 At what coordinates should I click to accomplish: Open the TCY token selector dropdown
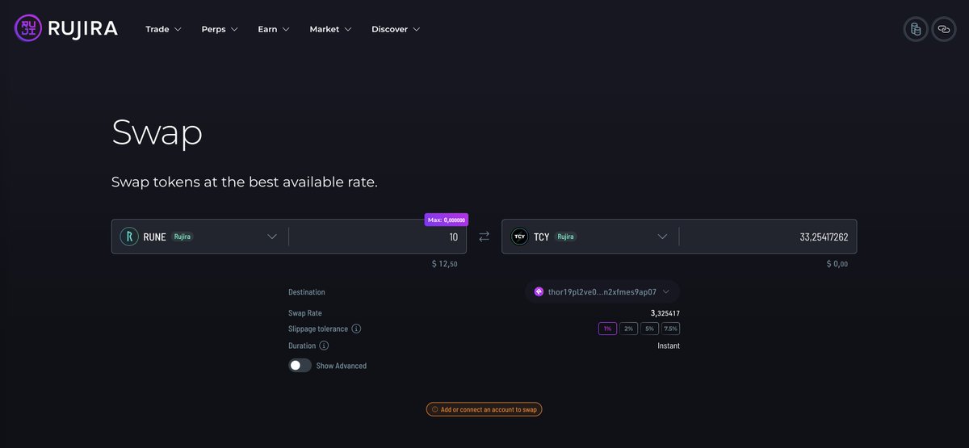[589, 237]
